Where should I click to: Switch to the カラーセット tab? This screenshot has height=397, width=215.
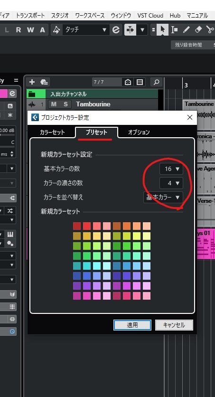click(x=52, y=132)
